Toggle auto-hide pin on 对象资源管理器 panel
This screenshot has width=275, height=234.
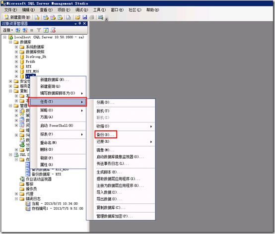click(80, 23)
